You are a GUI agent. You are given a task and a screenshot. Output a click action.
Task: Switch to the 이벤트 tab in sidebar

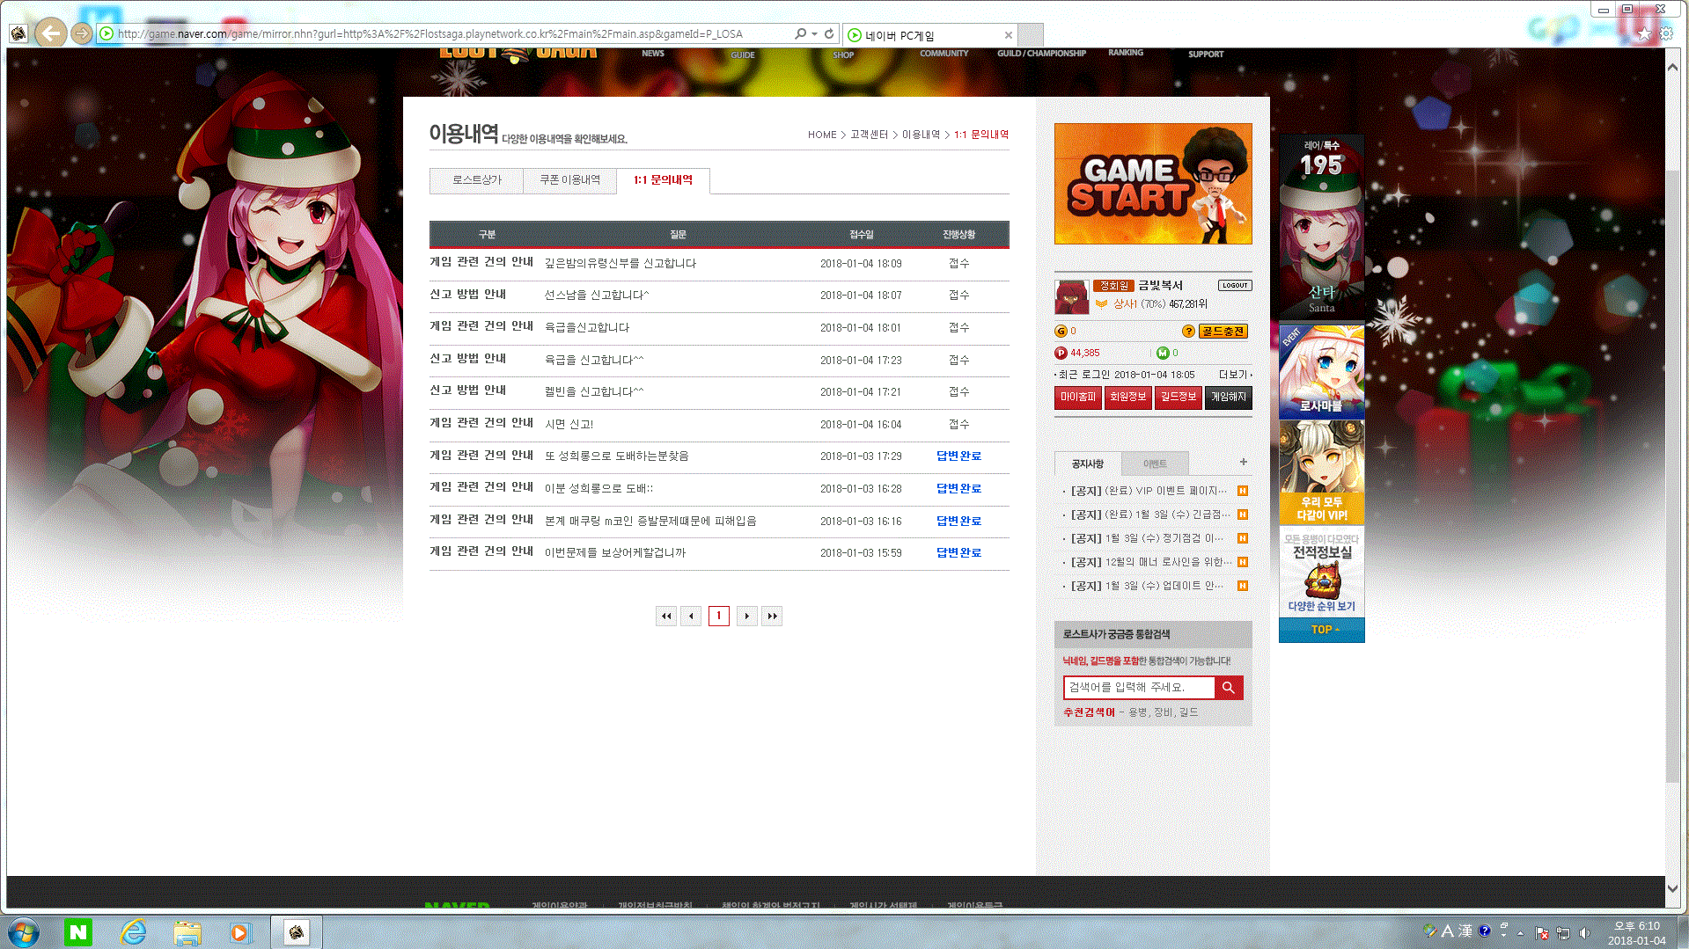point(1154,464)
